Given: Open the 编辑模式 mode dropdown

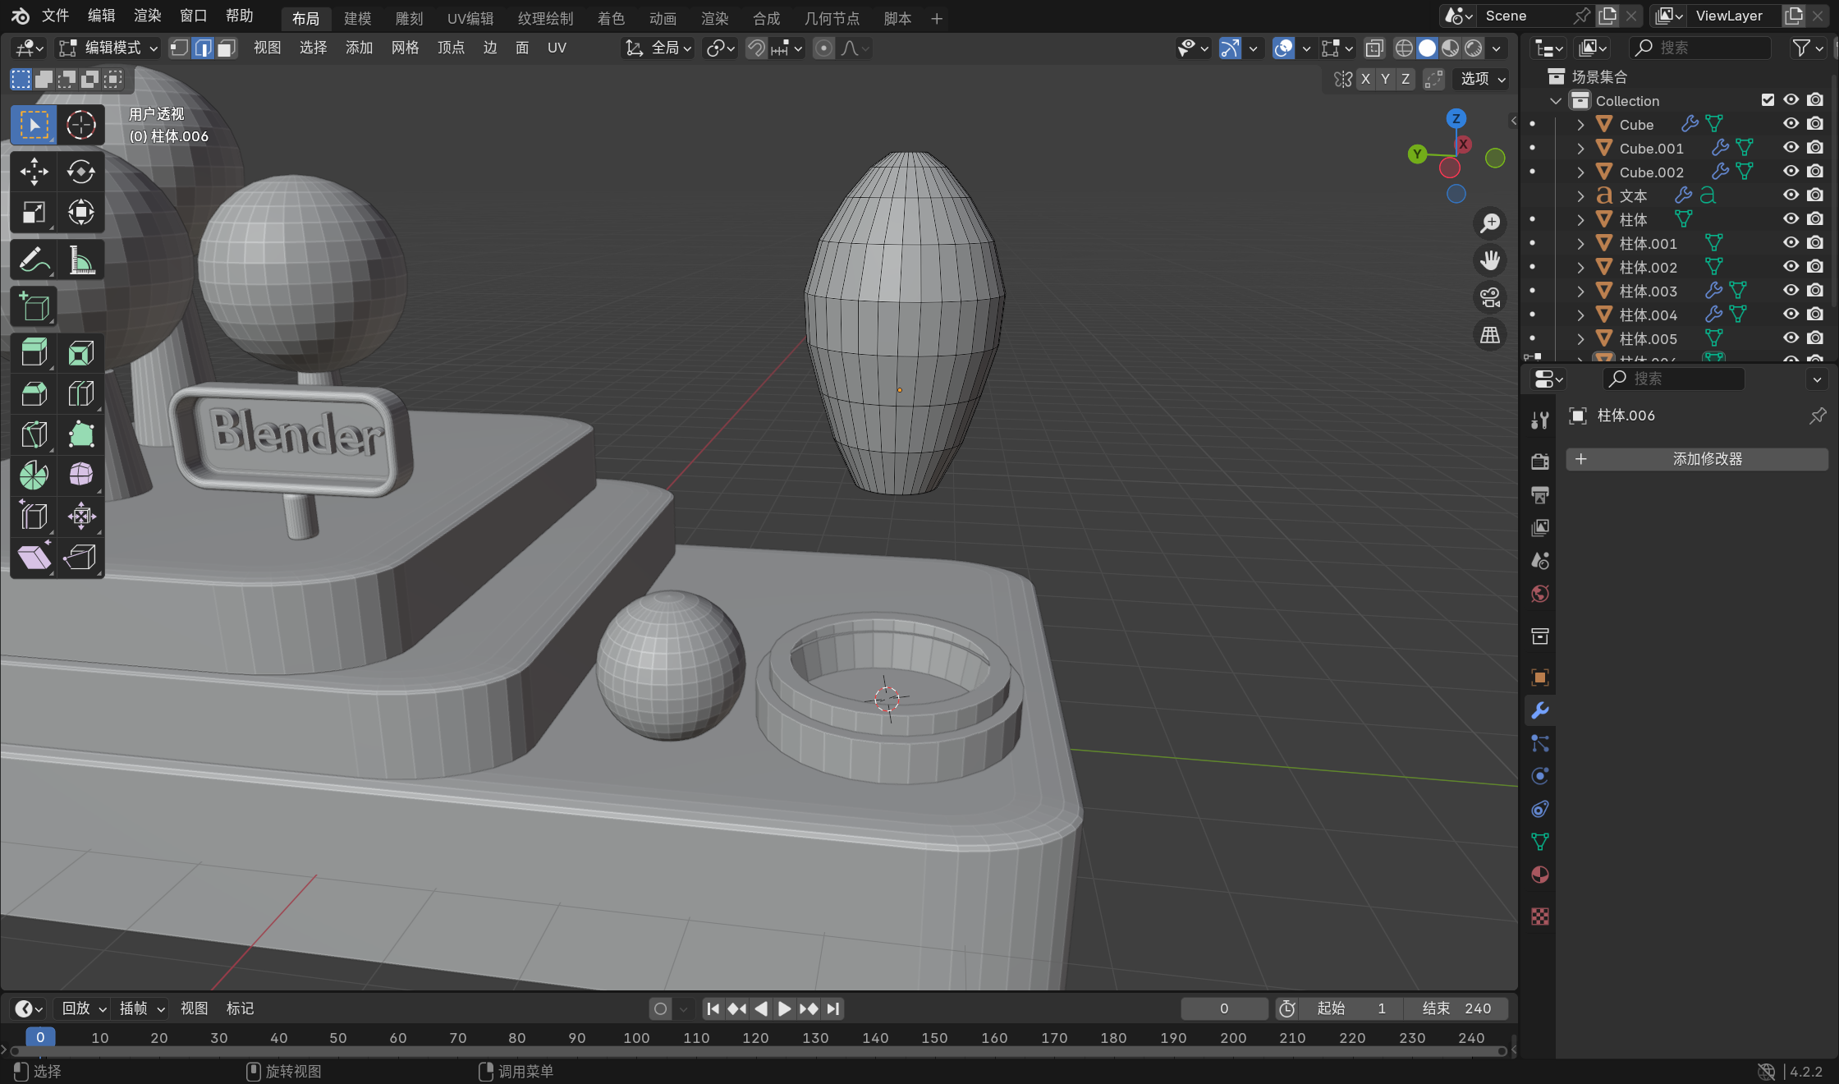Looking at the screenshot, I should point(108,48).
